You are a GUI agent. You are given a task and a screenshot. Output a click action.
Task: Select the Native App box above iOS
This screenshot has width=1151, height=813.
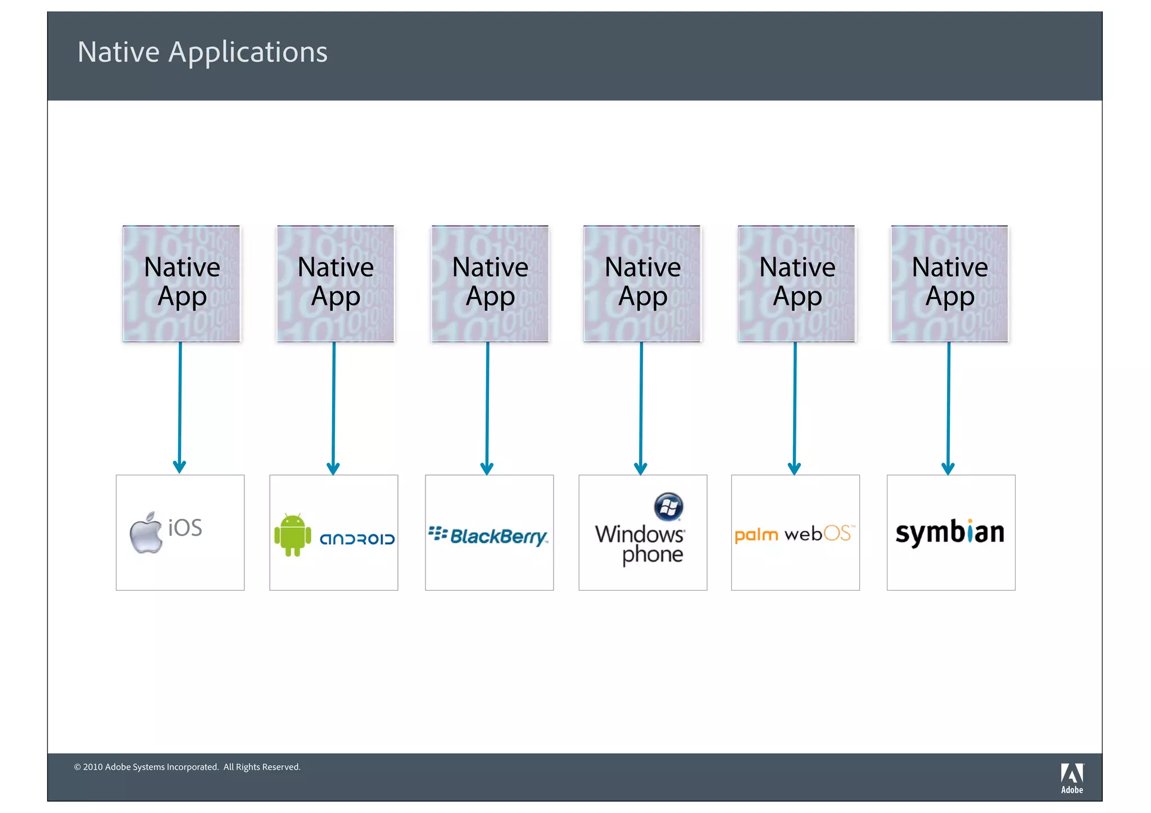tap(182, 284)
